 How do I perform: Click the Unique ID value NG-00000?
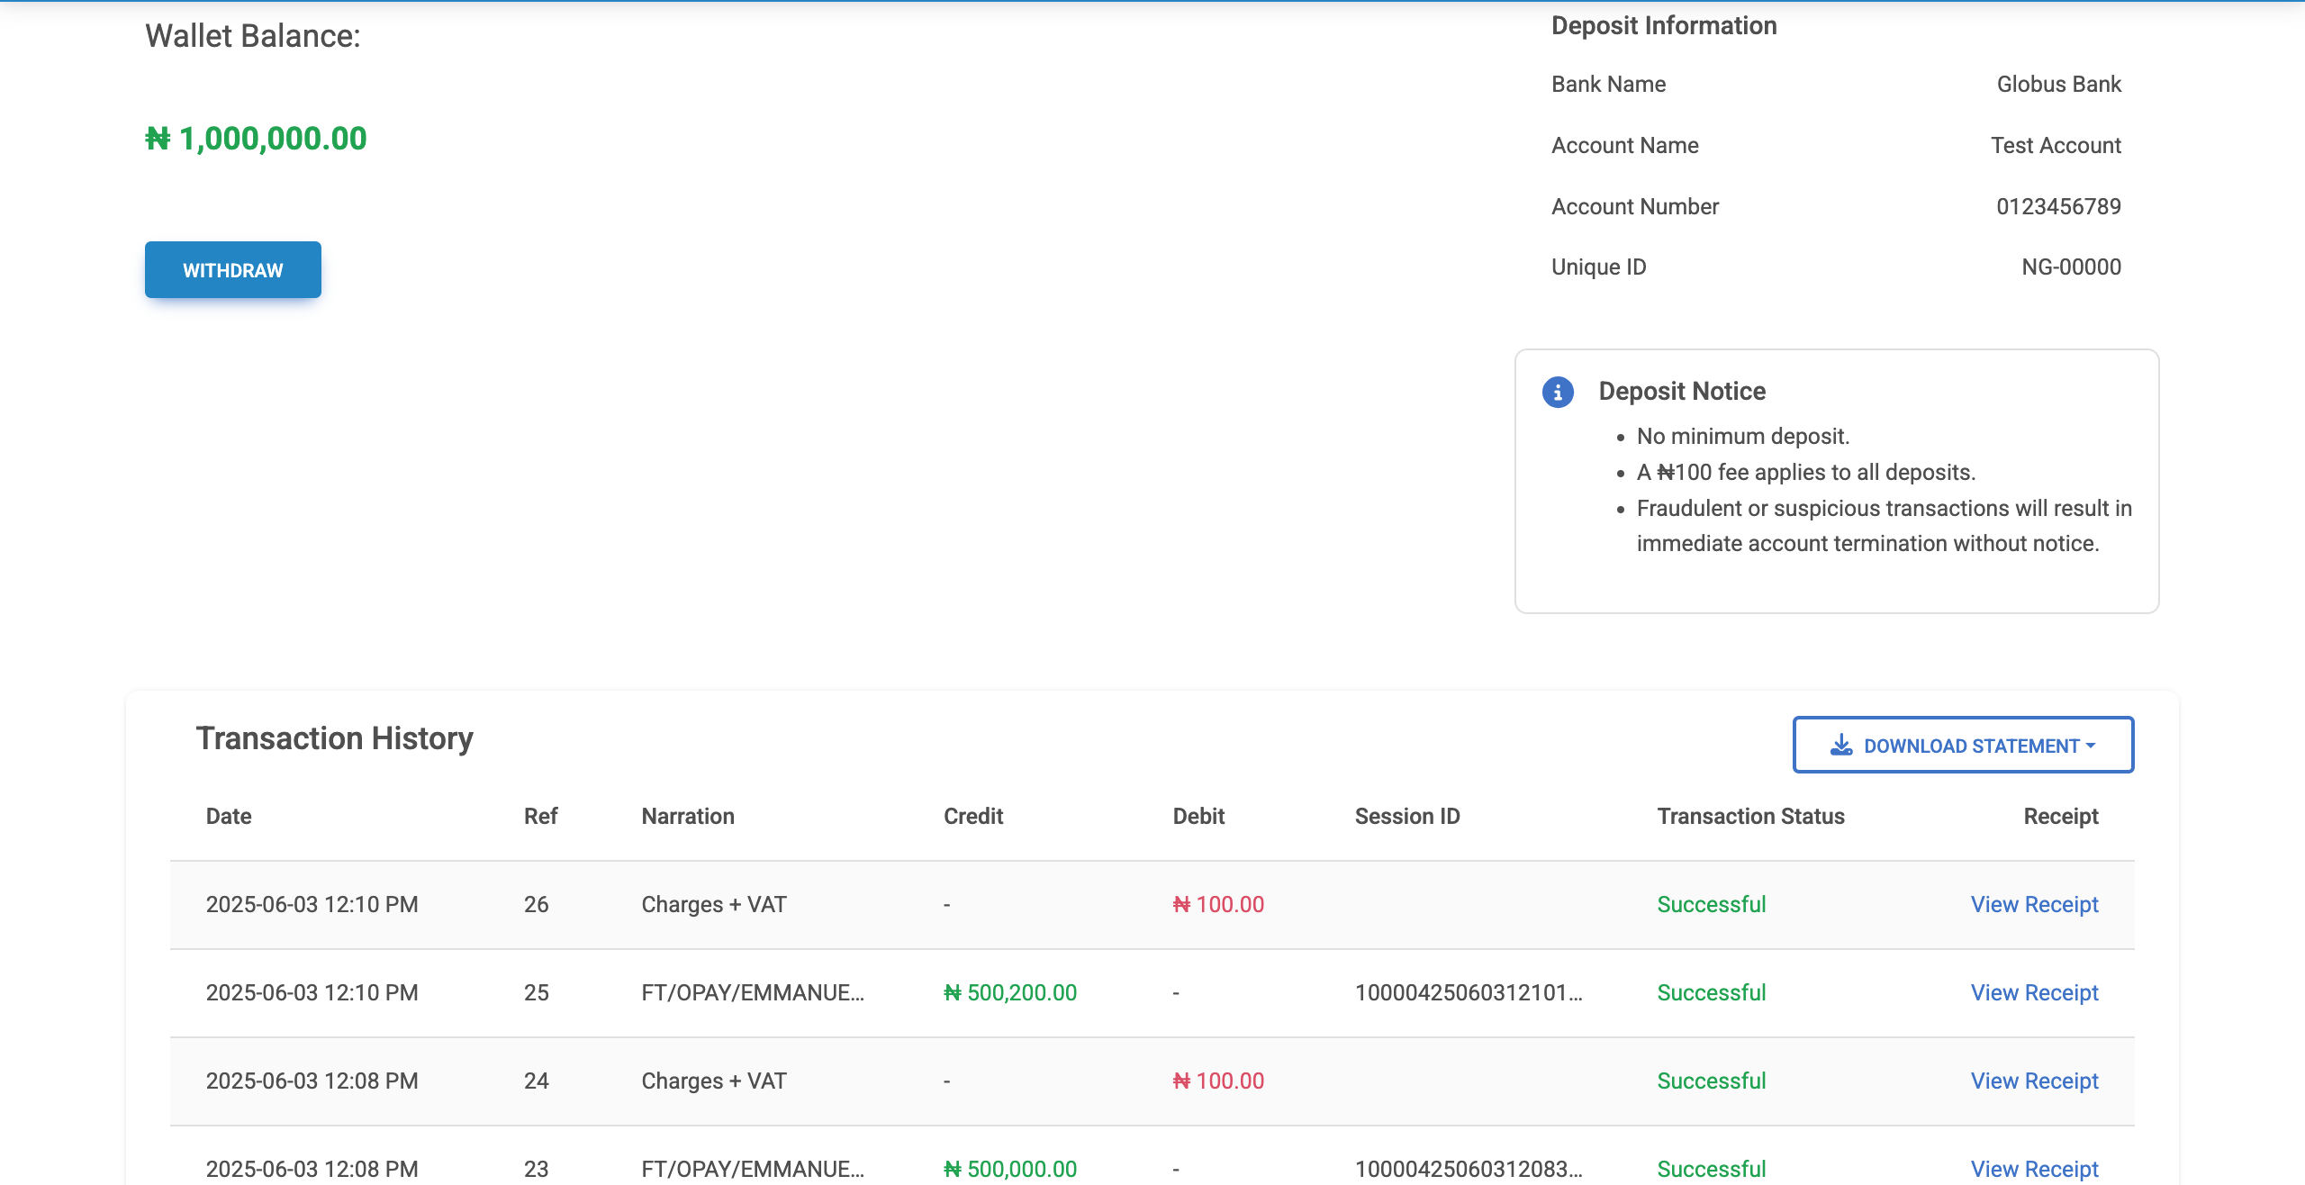[2071, 267]
